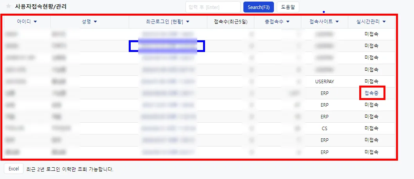Screen dimensions: 414x179
Task: Select the USERPAY site cell
Action: tap(324, 81)
